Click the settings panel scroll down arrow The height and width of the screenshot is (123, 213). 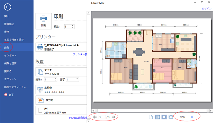pos(88,121)
